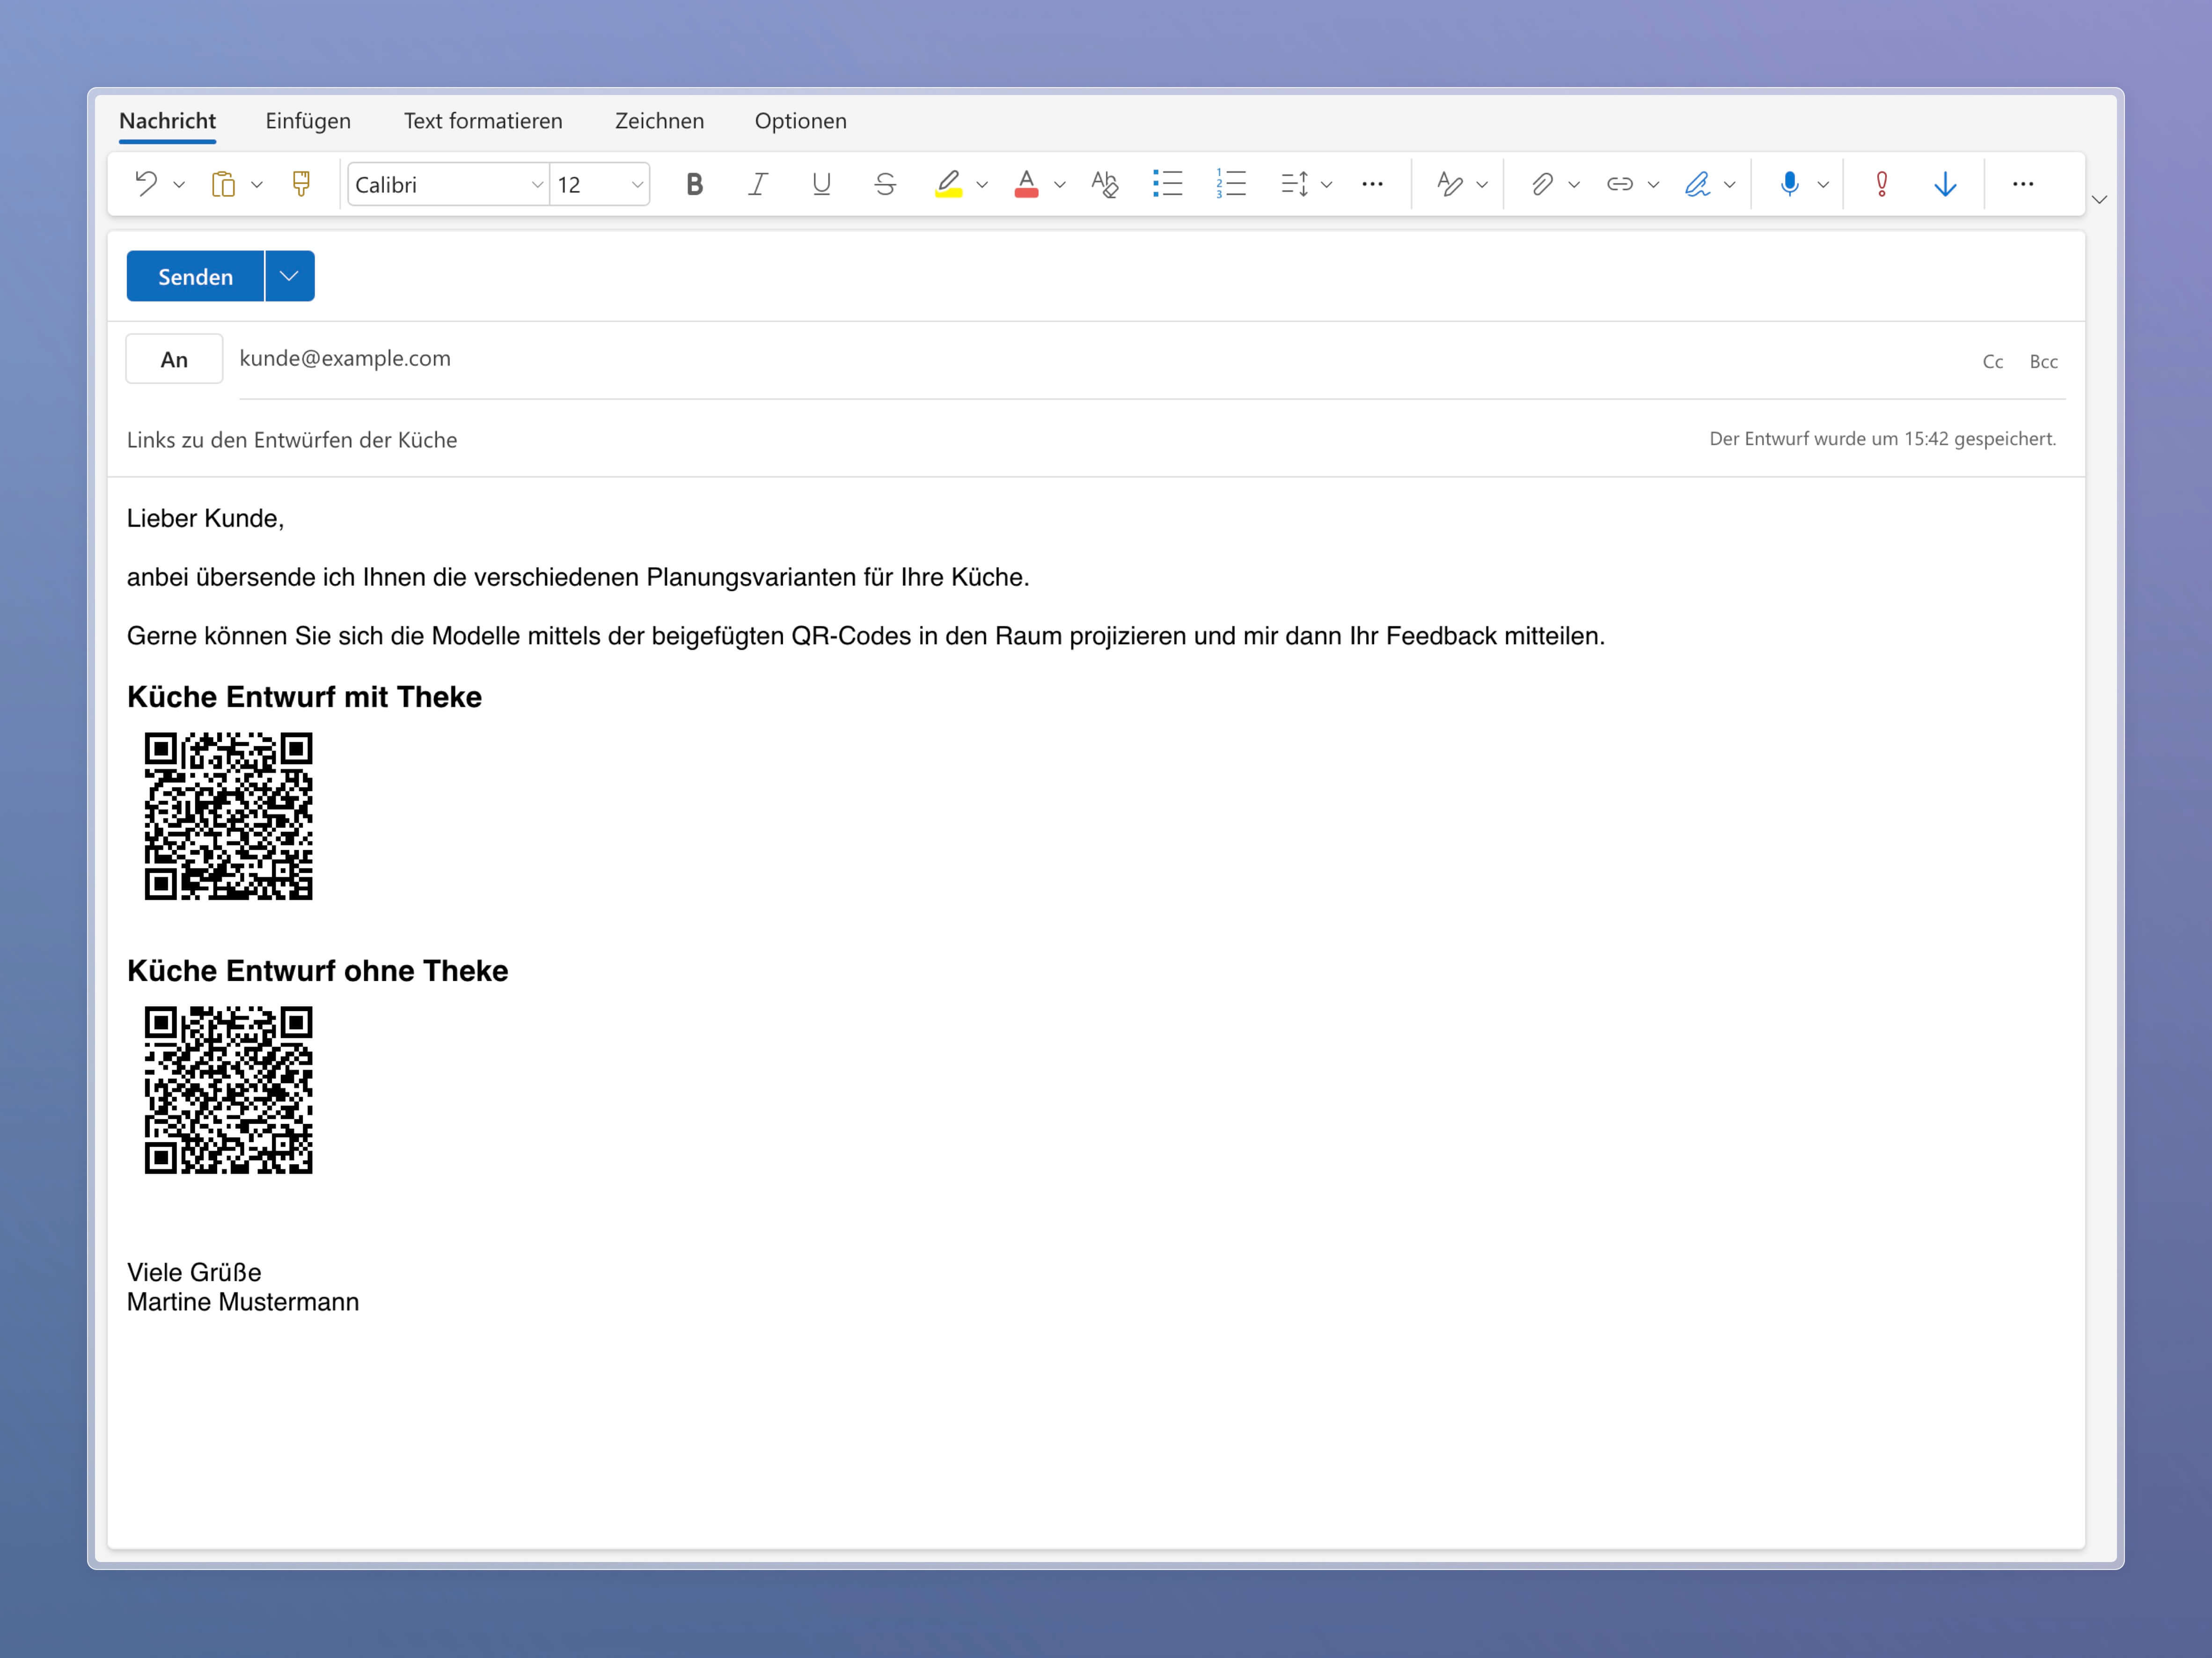2212x1658 pixels.
Task: Toggle bold formatting
Action: pyautogui.click(x=694, y=184)
